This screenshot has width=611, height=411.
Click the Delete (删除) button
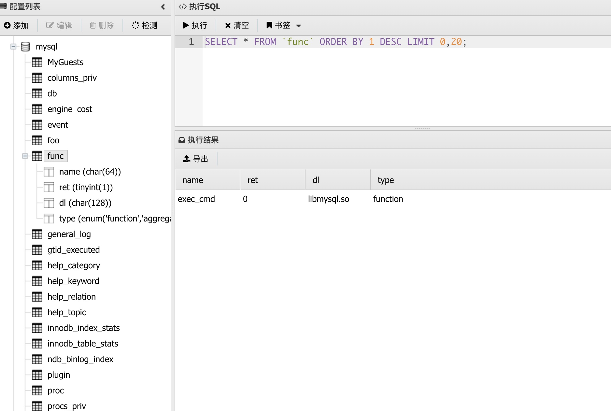pos(102,25)
